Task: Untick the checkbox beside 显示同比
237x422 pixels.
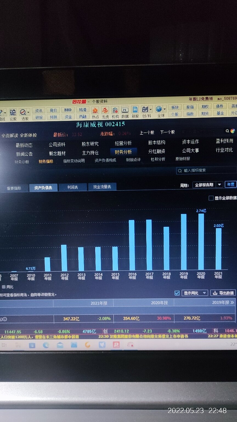Action: click(177, 293)
